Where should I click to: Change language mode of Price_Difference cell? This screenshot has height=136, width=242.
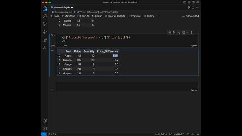click(194, 46)
